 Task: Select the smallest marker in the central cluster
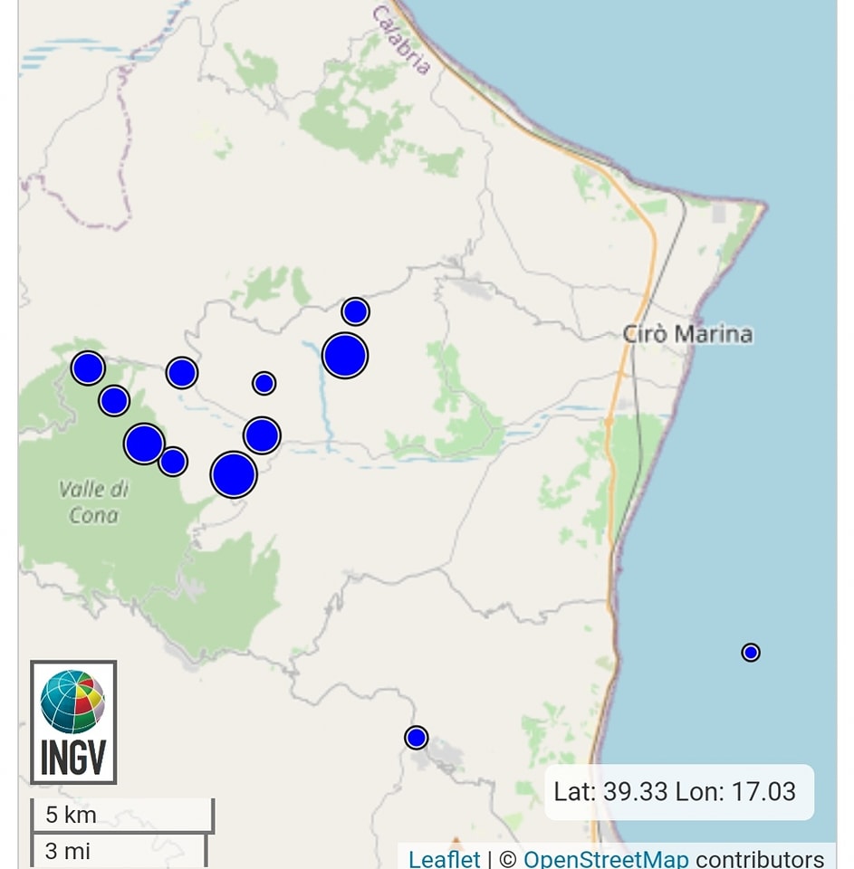[x=264, y=383]
